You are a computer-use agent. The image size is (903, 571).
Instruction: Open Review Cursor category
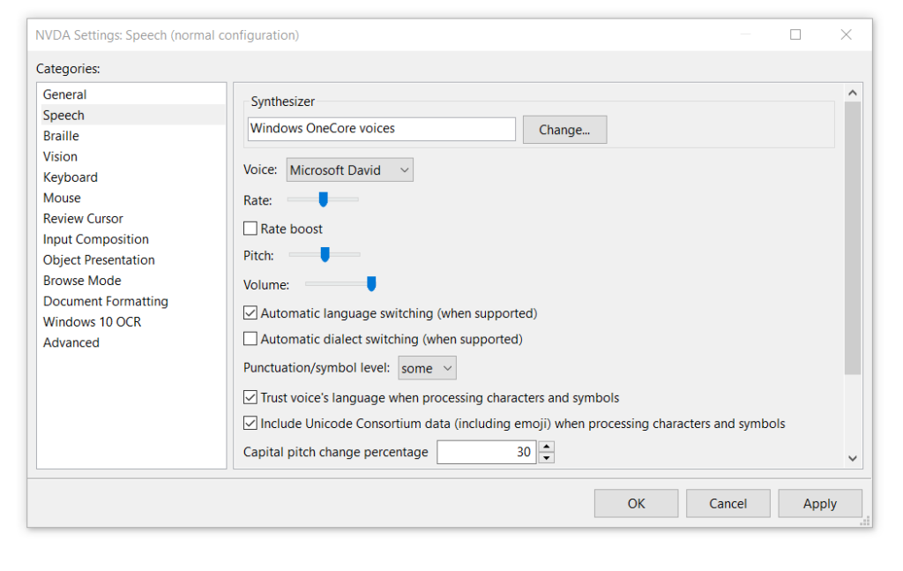click(x=132, y=219)
